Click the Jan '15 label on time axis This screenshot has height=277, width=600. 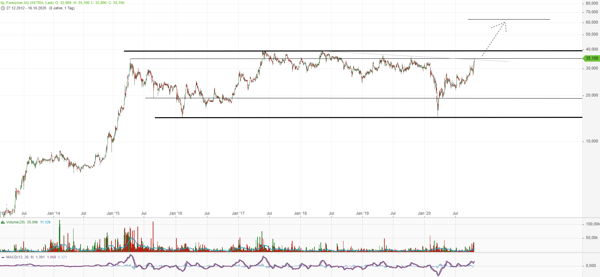click(x=113, y=213)
